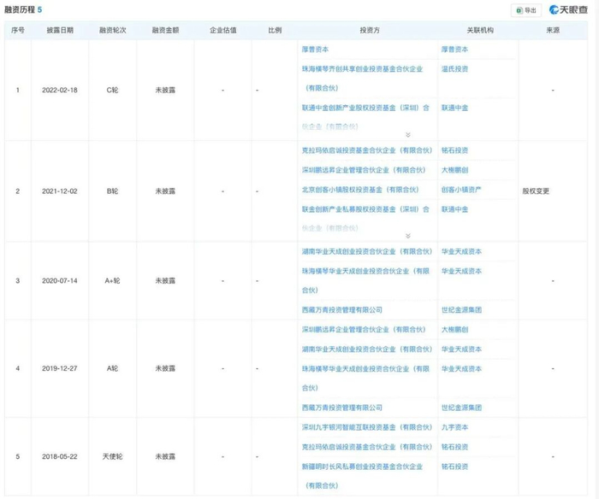Expand more investors in the C轮 row
The image size is (599, 499).
(x=408, y=135)
